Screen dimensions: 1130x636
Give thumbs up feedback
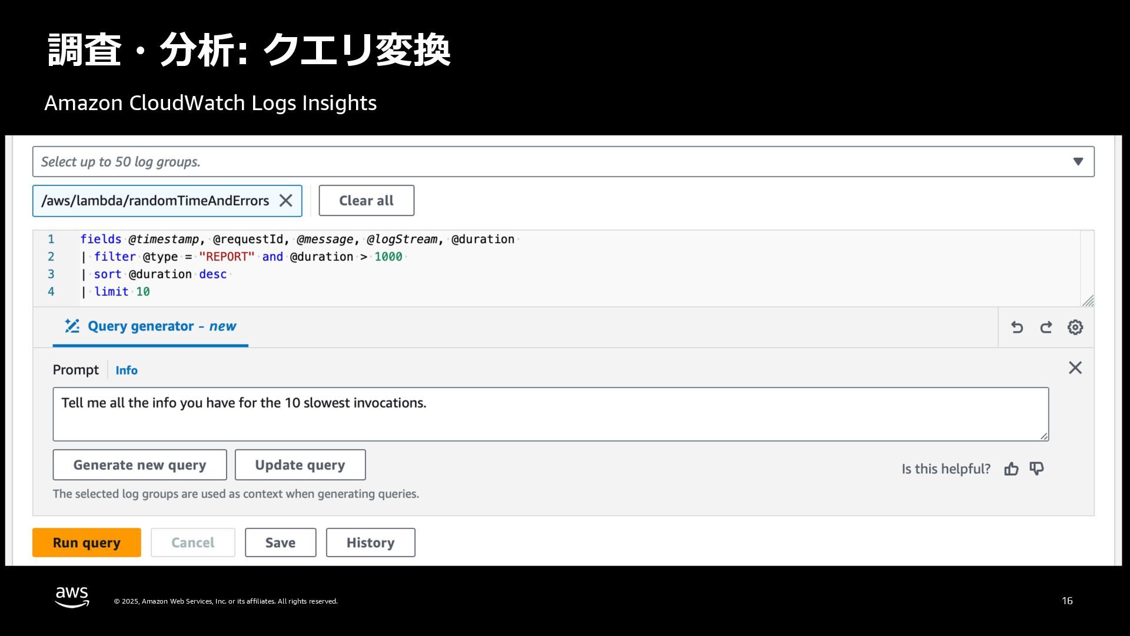[1011, 469]
